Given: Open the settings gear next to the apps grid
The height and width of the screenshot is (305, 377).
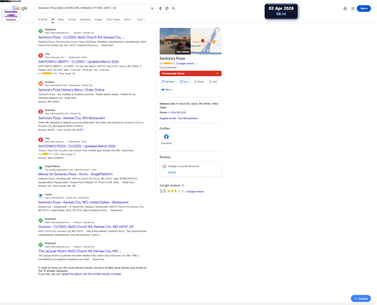Looking at the screenshot, I should tap(345, 8).
